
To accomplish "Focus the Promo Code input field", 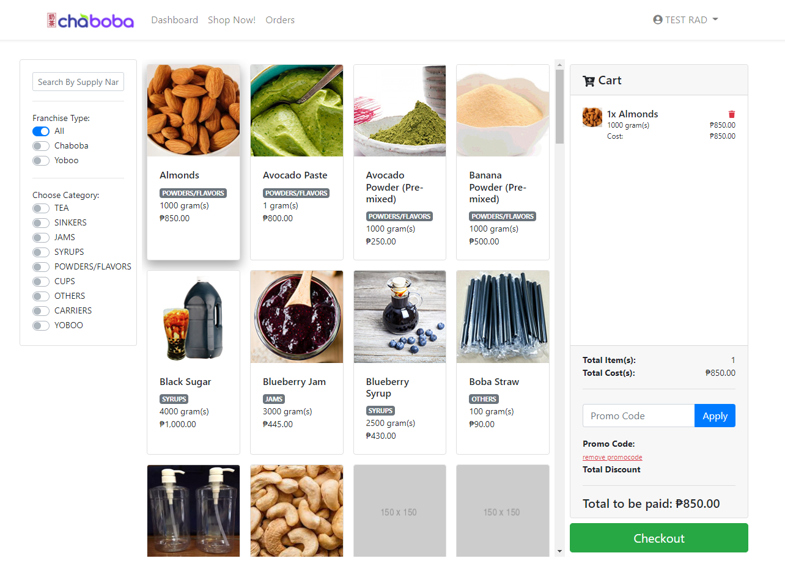I will click(x=638, y=416).
